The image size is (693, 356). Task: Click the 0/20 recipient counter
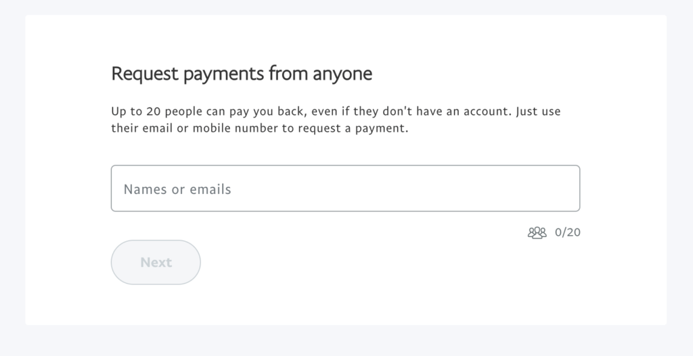click(x=568, y=232)
